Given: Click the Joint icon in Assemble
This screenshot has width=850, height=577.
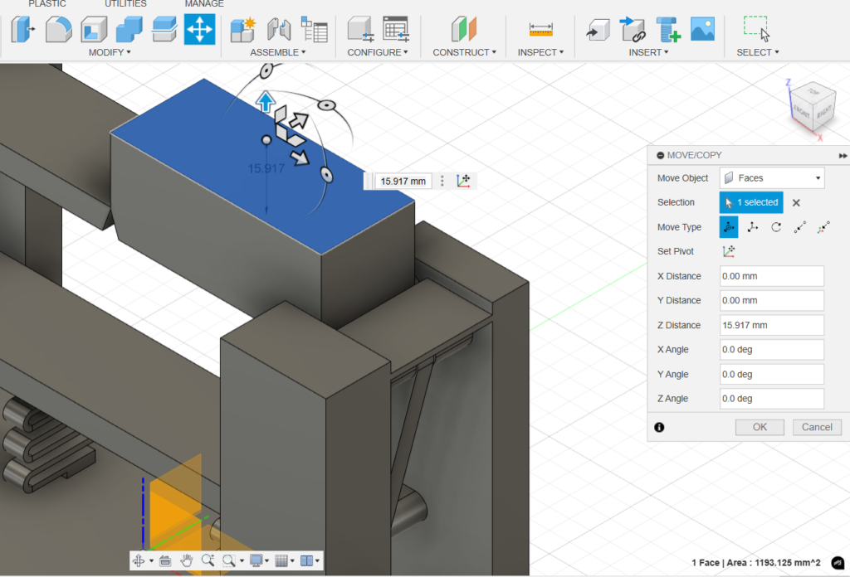Looking at the screenshot, I should (x=277, y=30).
